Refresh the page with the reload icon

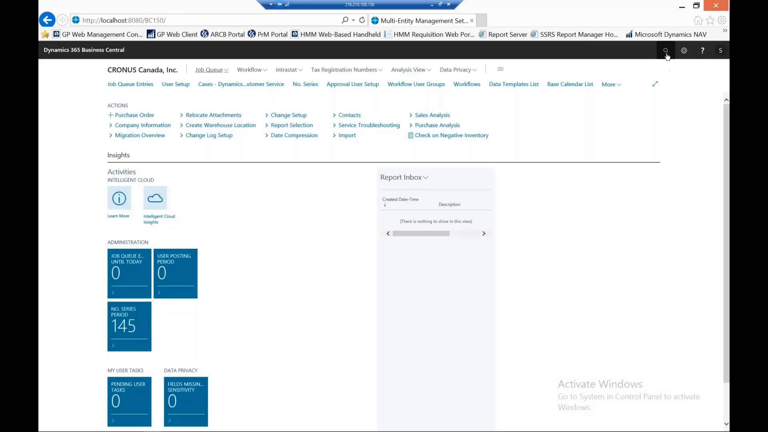(362, 20)
